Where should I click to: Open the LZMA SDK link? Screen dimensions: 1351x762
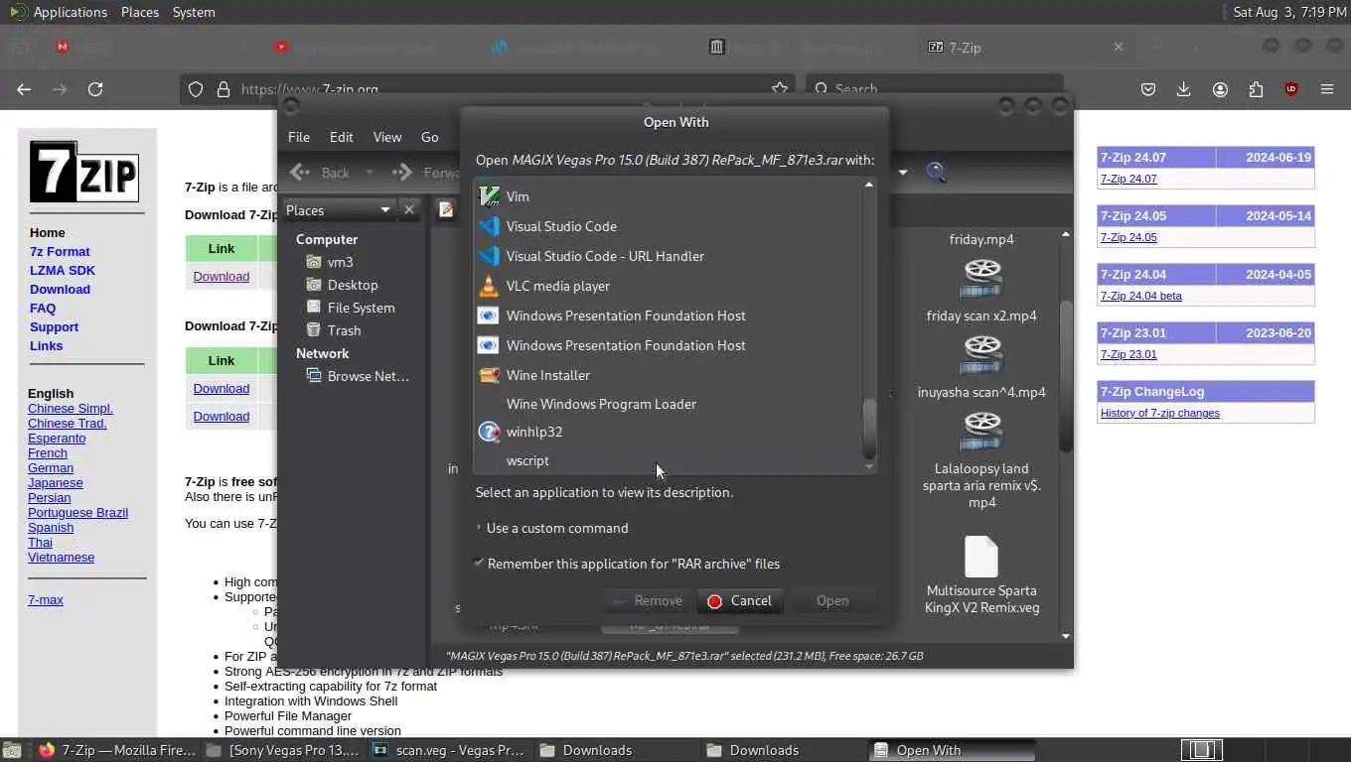[x=63, y=270]
